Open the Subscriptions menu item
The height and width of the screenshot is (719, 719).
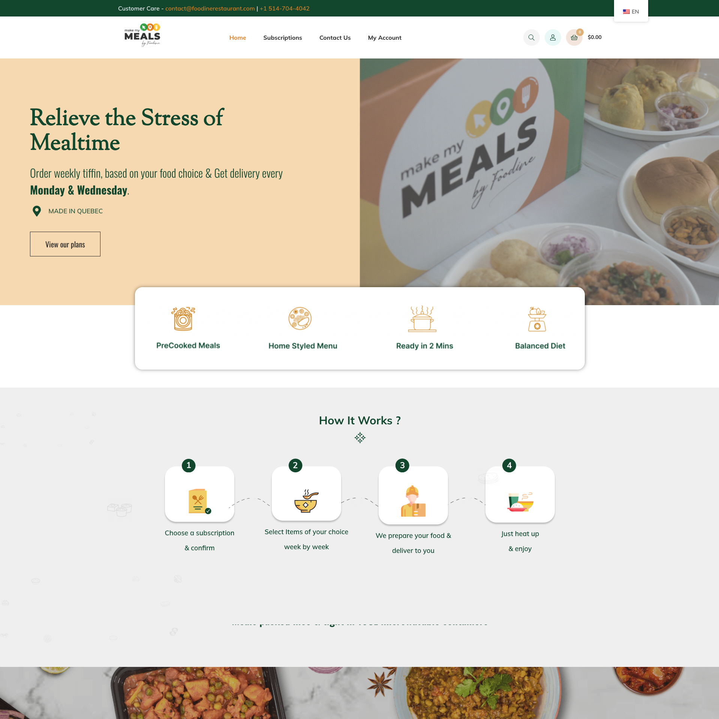(x=283, y=37)
